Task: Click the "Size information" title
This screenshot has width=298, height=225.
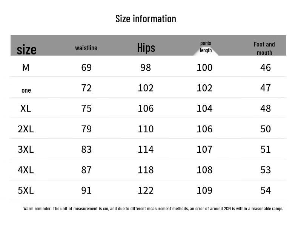Action: click(146, 19)
